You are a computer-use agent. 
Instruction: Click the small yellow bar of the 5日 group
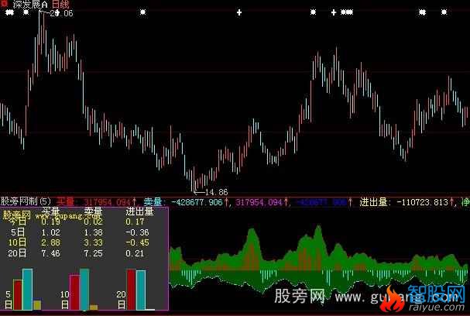click(x=37, y=305)
